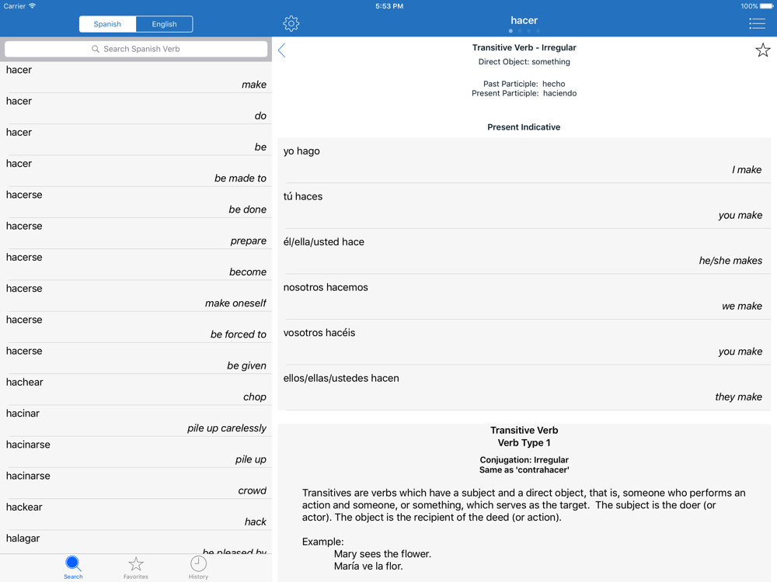
Task: Switch the dictionary to English
Action: click(164, 24)
